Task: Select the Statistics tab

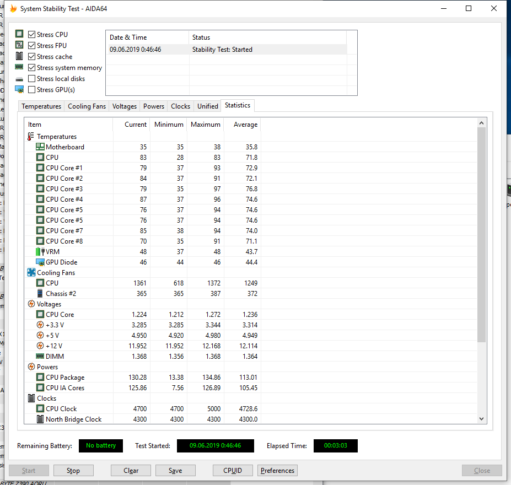Action: pos(238,105)
